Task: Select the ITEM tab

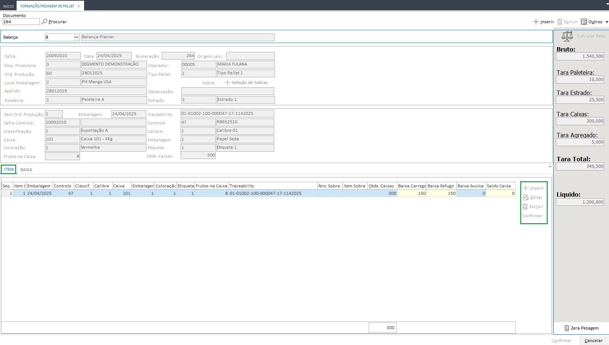Action: [x=9, y=169]
